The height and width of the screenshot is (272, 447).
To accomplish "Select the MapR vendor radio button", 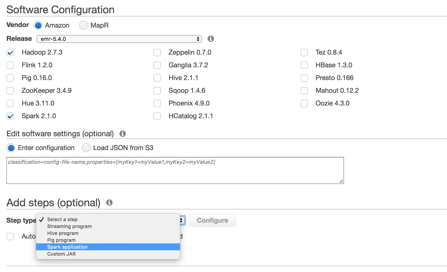I will (x=83, y=25).
